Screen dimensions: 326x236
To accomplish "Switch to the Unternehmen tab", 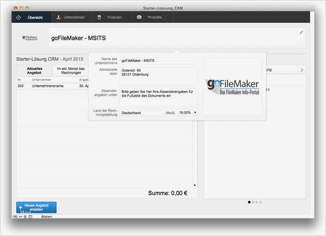I will tap(71, 18).
